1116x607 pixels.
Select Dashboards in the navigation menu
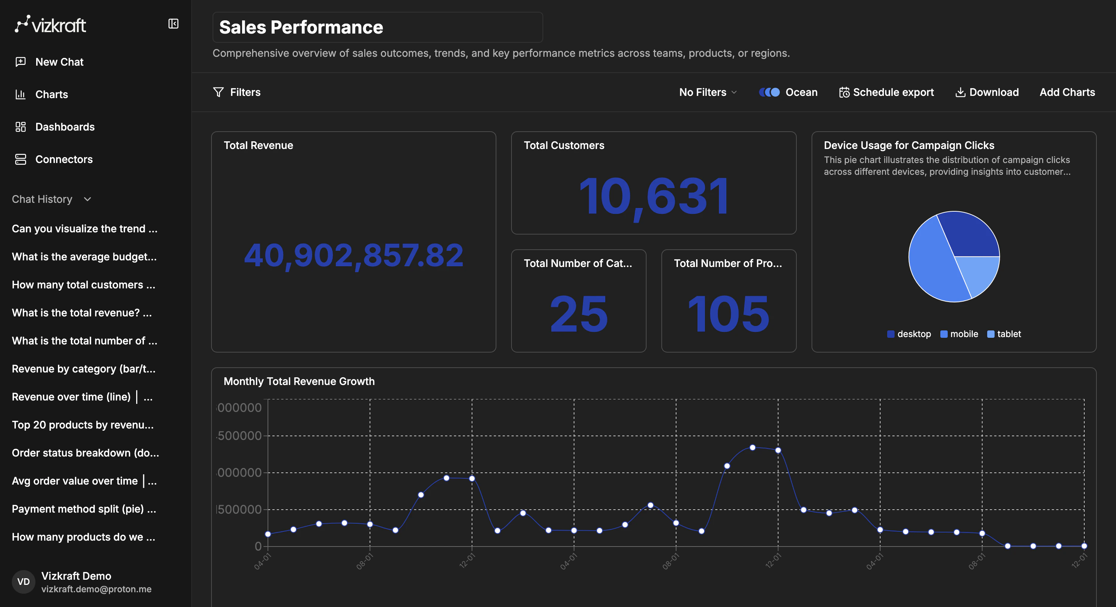(65, 127)
